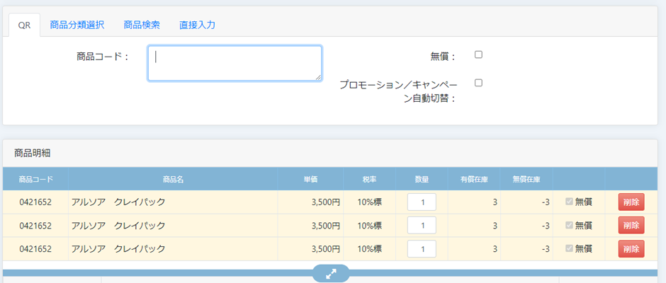Toggle 無償 checkbox in first product row
The width and height of the screenshot is (666, 283).
pos(568,202)
